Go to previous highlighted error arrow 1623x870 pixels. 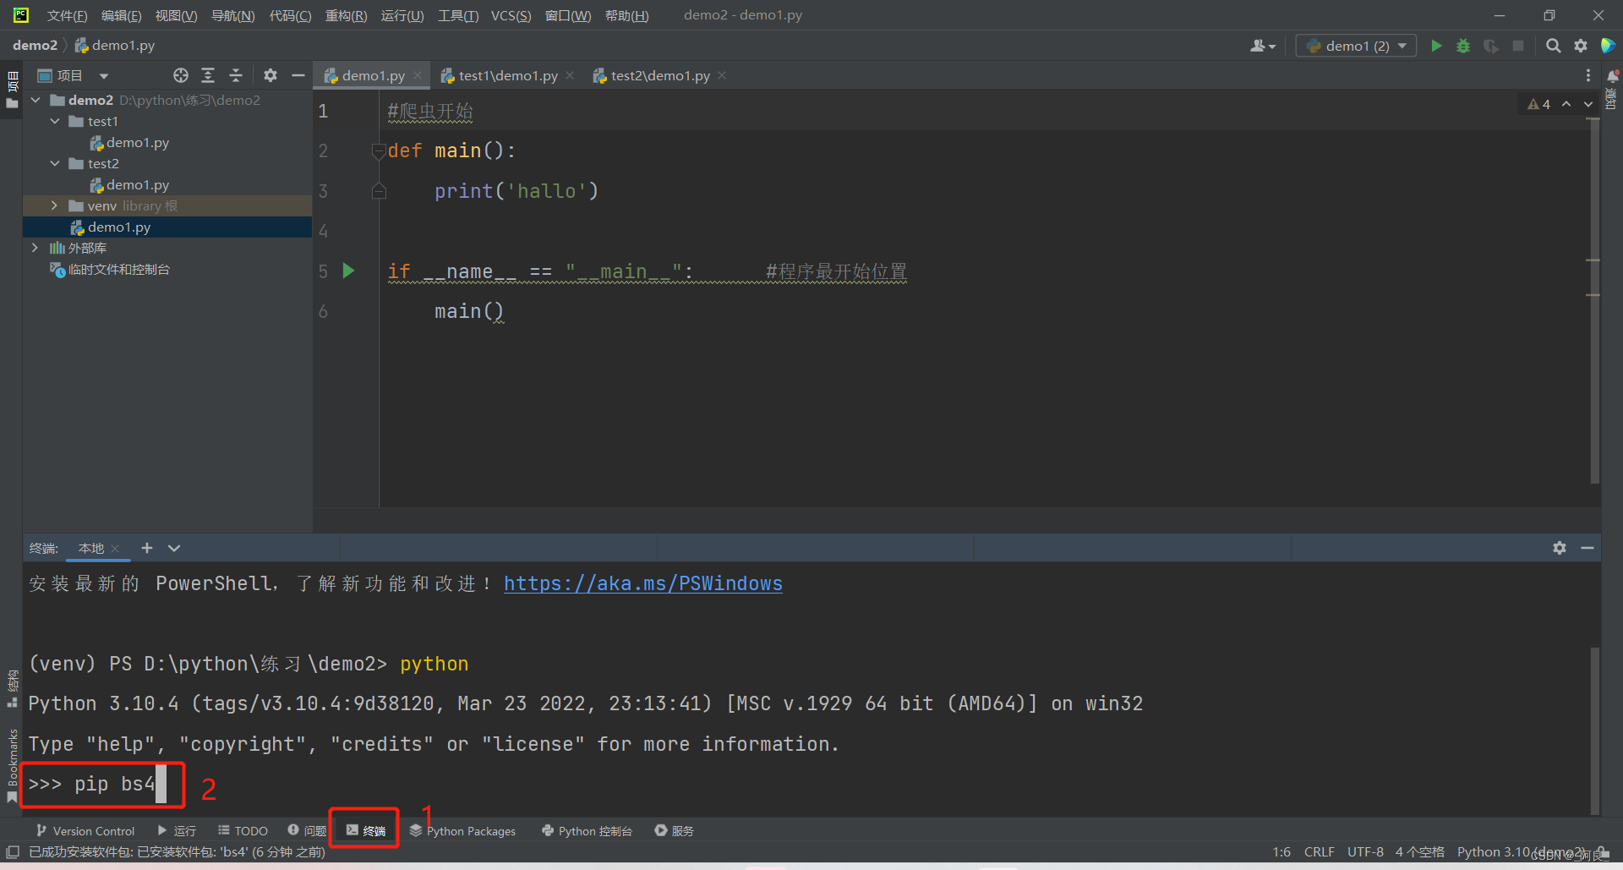point(1566,104)
